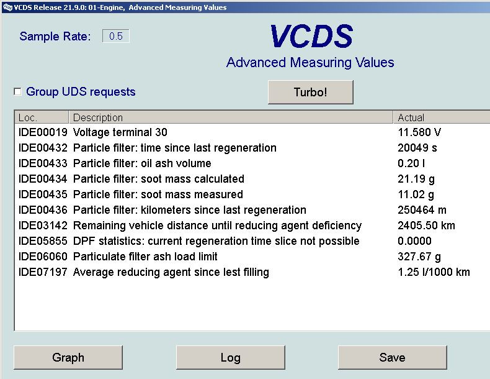This screenshot has height=379, width=490.
Task: Click the 11.580 V value
Action: point(419,132)
